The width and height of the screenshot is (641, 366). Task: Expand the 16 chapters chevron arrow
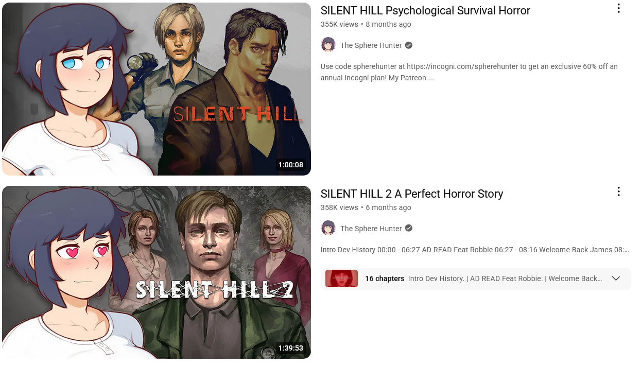(616, 278)
